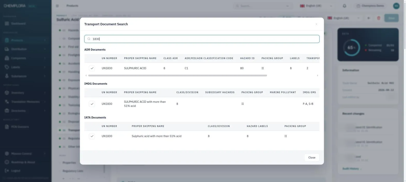Select the UN1830 ADR document checkbox
Image resolution: width=406 pixels, height=182 pixels.
92,68
